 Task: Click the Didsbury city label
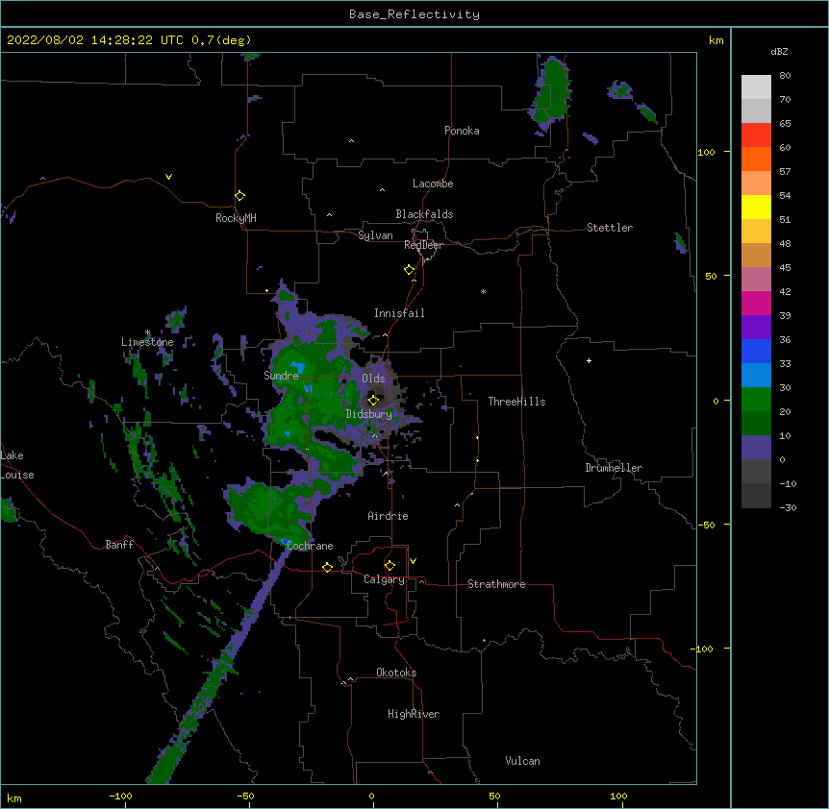tap(369, 414)
